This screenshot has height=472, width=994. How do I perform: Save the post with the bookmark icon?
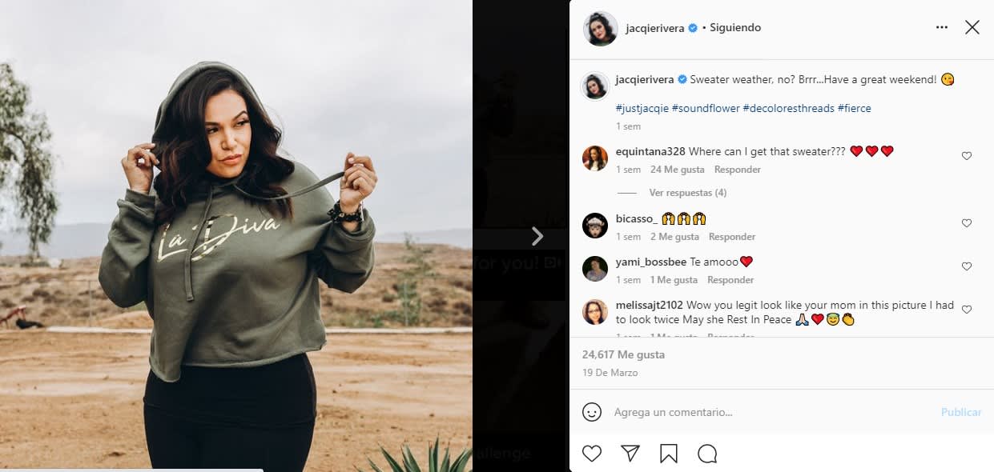click(669, 454)
